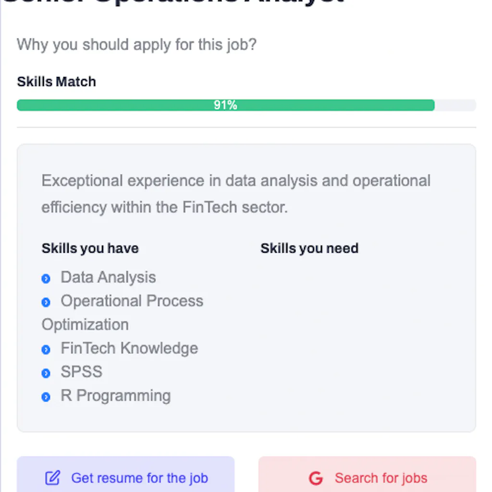Click the SPSS skill entry

[x=81, y=372]
